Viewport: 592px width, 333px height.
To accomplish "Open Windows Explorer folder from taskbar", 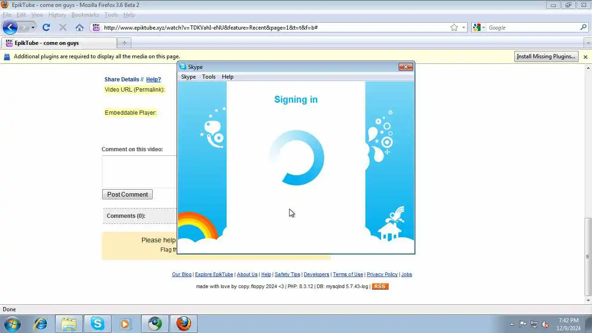I will point(69,324).
